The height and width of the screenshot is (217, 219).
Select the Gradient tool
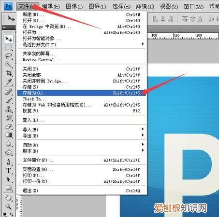tap(9, 135)
